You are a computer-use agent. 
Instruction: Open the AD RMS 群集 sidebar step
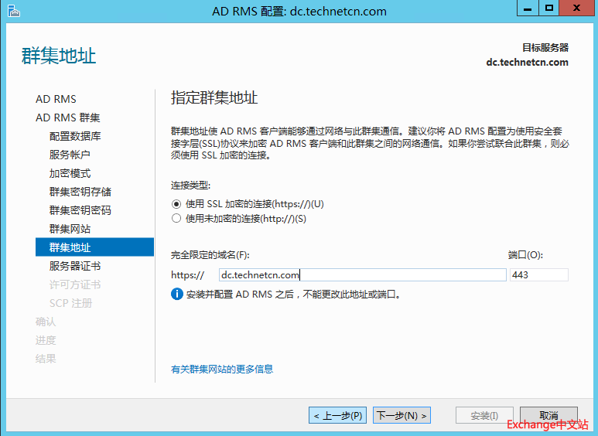67,118
